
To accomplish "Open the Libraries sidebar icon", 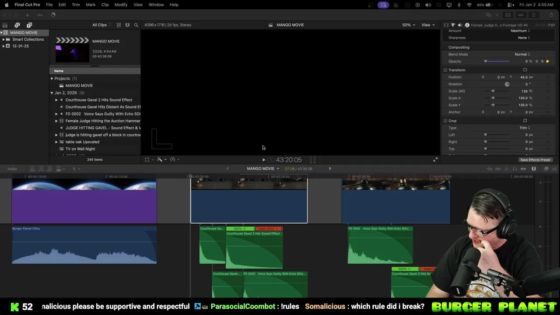I will (5, 25).
